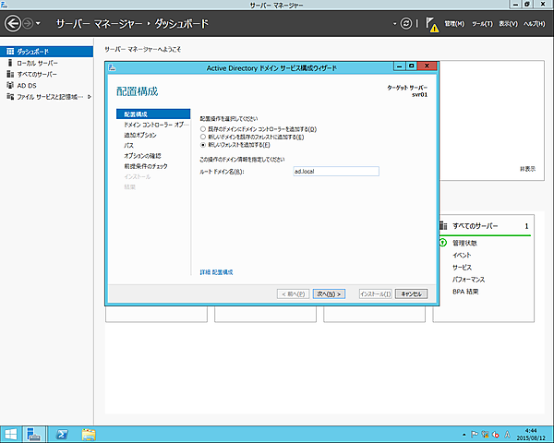This screenshot has height=443, width=554.
Task: Click the greyed インストール(I) button
Action: tap(376, 293)
